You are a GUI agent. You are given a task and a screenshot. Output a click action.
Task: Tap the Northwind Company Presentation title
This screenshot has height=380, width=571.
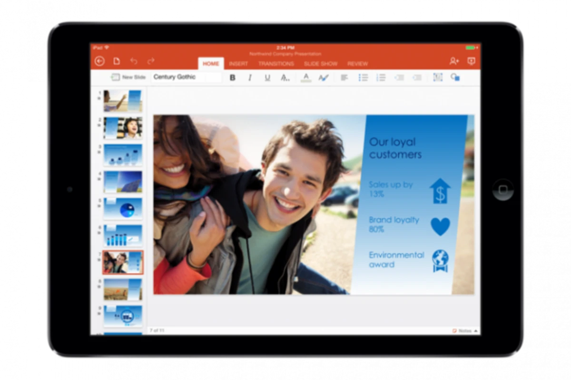[x=285, y=54]
